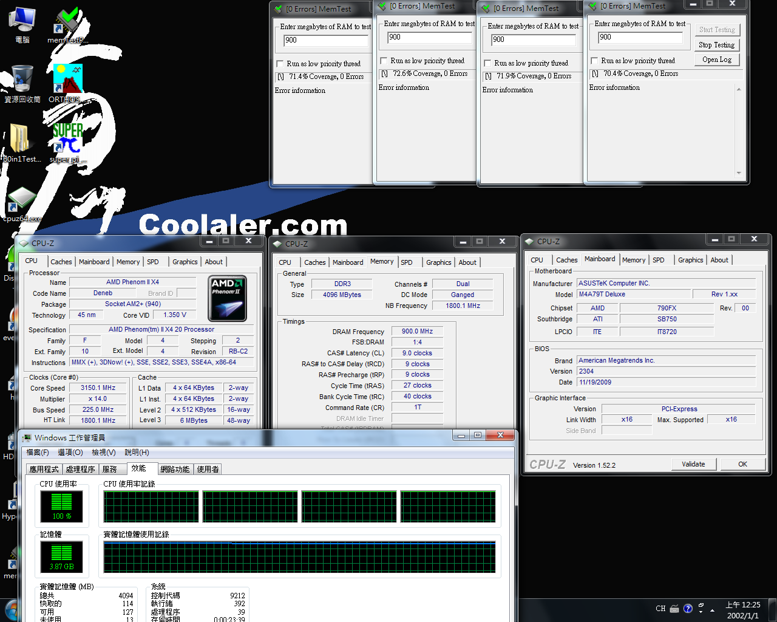Select the cpuz64.exe desktop shortcut

pyautogui.click(x=22, y=203)
